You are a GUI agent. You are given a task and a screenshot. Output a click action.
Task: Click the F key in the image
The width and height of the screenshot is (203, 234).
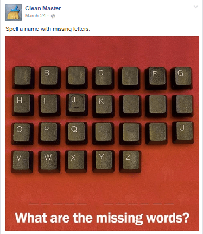coord(156,78)
